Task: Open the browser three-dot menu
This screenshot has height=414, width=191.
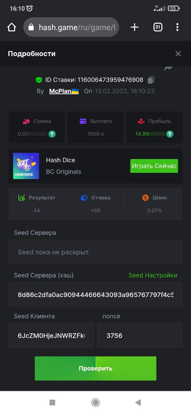Action: click(177, 27)
